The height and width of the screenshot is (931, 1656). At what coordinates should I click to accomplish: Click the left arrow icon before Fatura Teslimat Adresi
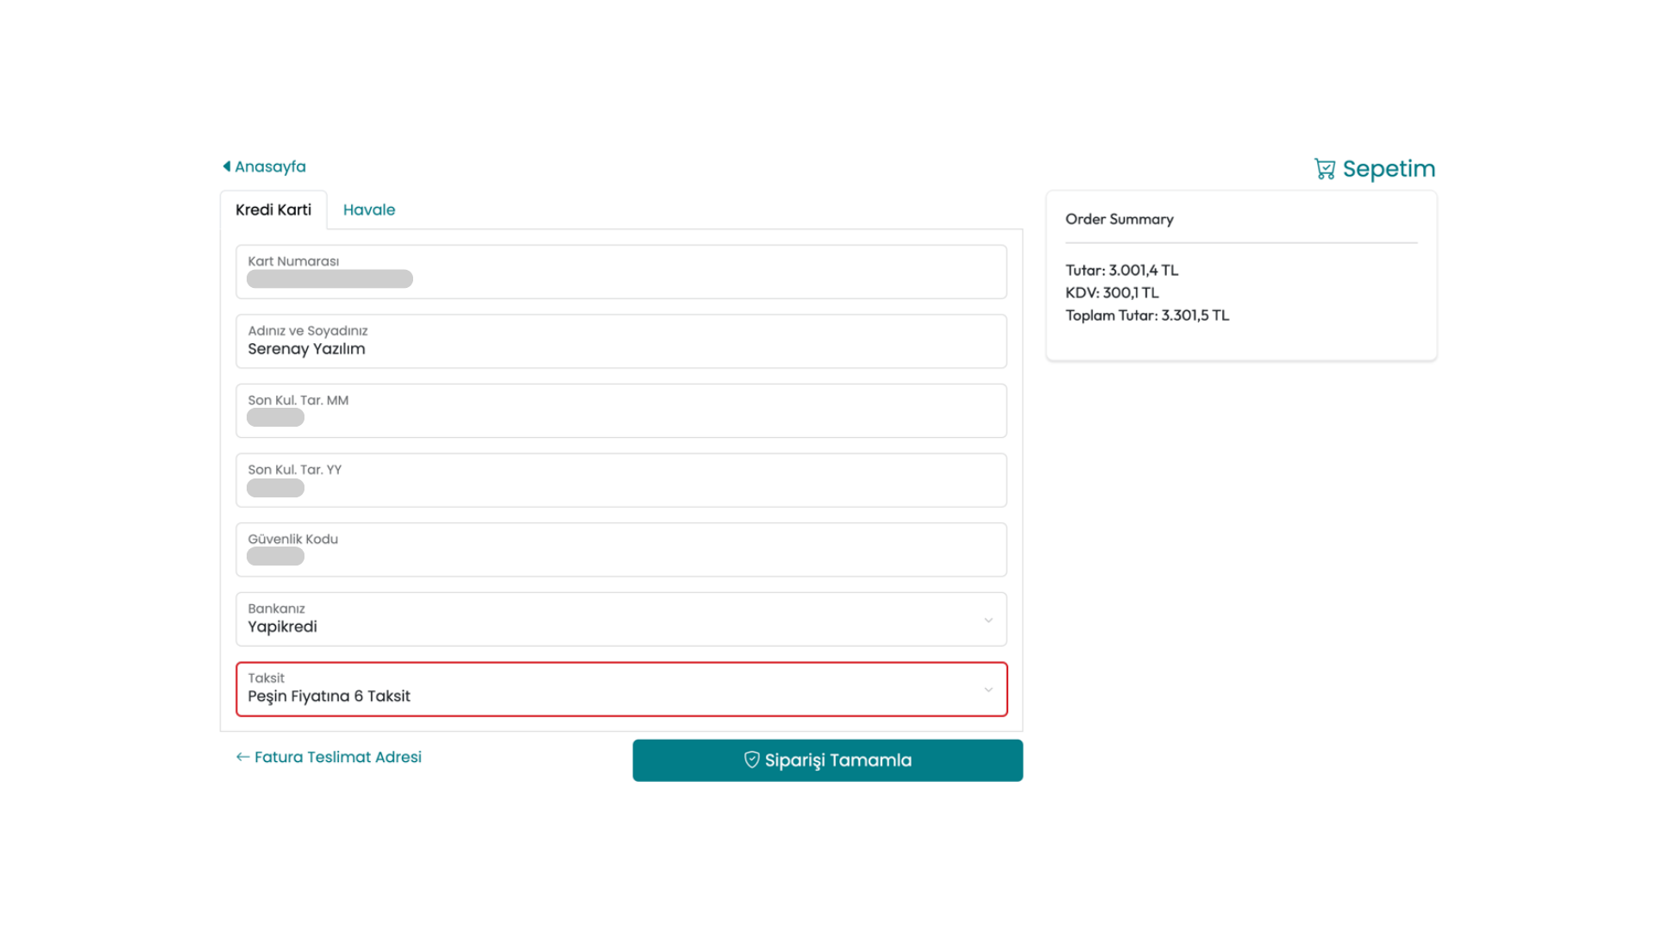[242, 757]
